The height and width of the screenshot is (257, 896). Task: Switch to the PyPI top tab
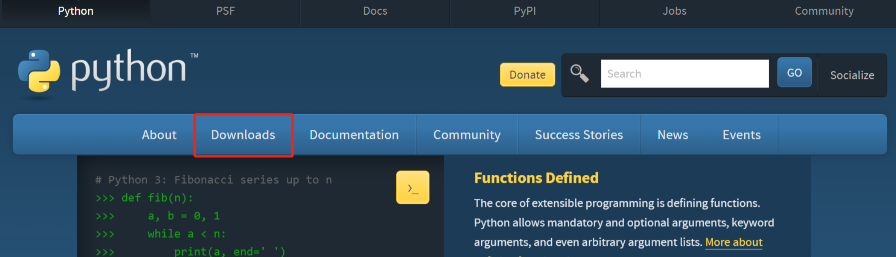coord(525,11)
